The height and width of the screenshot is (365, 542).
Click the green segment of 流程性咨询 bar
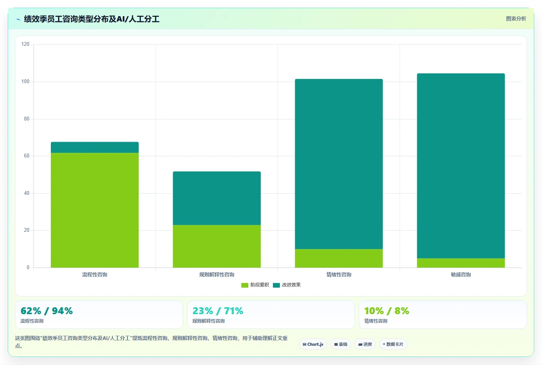pyautogui.click(x=95, y=210)
